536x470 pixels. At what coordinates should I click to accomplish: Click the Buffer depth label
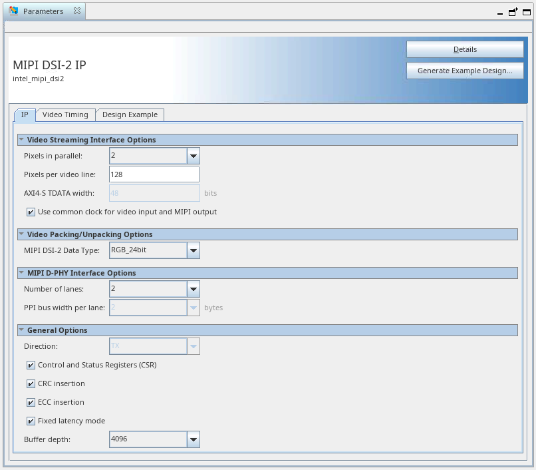pyautogui.click(x=47, y=439)
